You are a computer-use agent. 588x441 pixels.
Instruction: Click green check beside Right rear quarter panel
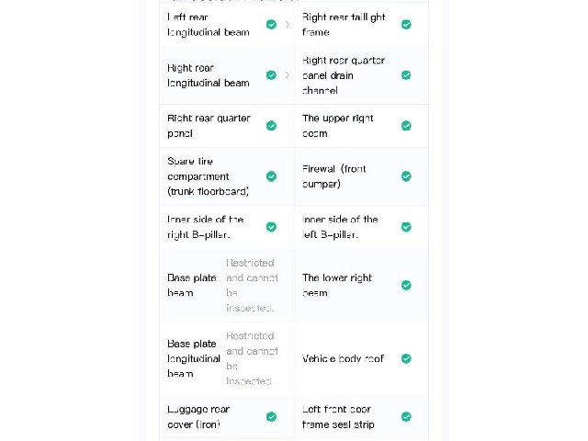pos(271,126)
